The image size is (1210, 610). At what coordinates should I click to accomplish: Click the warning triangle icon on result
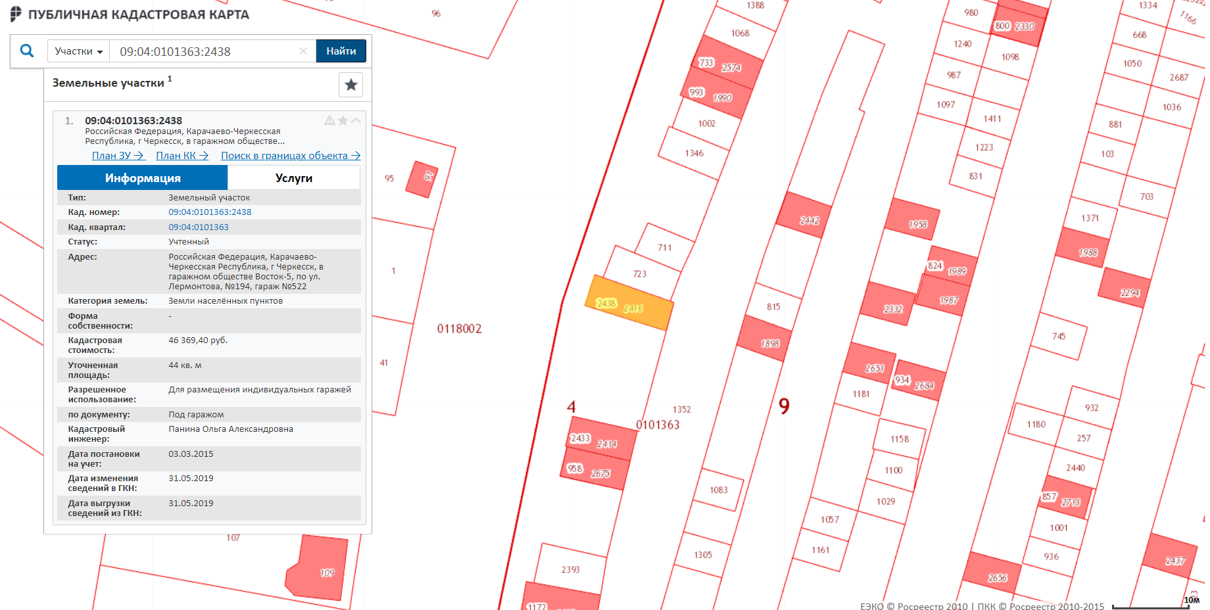coord(329,120)
